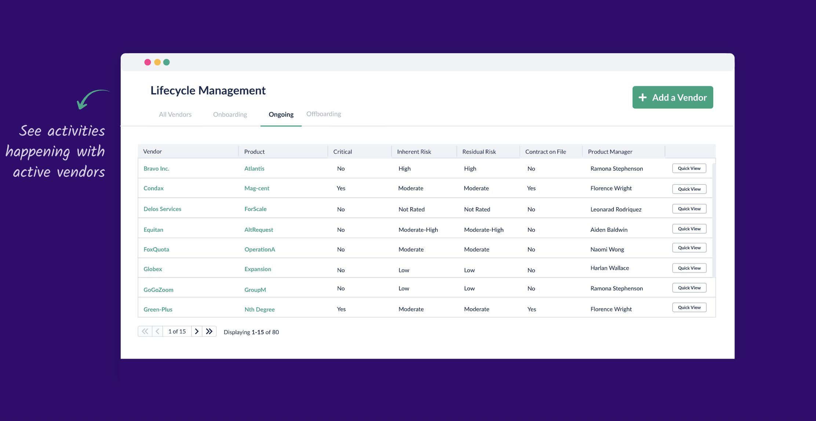Go to the next page arrow
Image resolution: width=816 pixels, height=421 pixels.
[197, 331]
